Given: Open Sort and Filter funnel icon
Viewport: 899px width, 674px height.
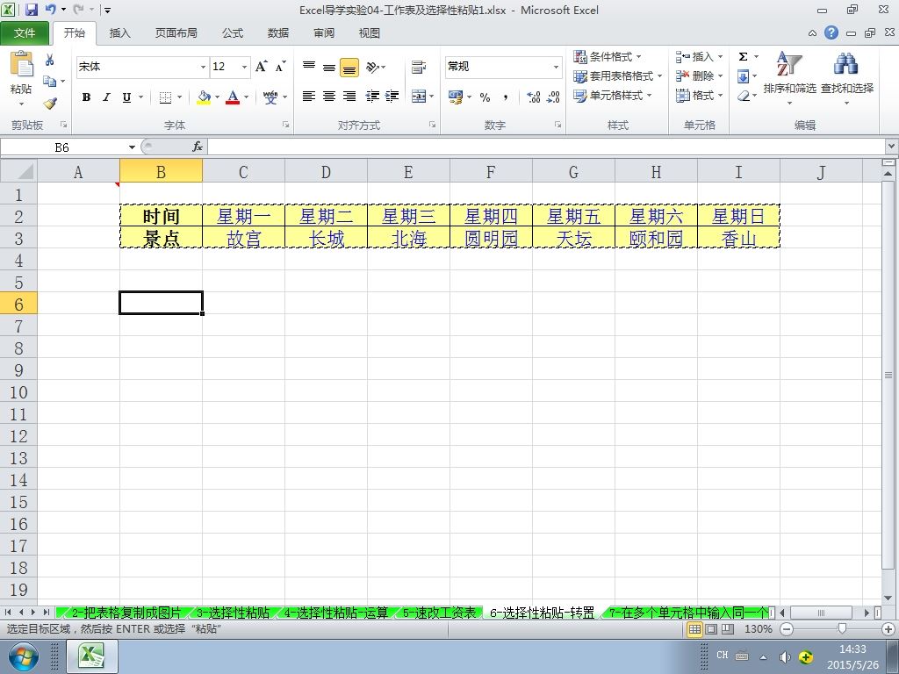Looking at the screenshot, I should tap(789, 64).
